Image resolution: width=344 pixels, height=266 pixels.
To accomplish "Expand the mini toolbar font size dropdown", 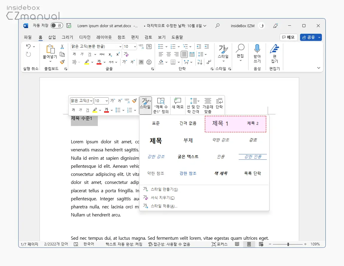I will pos(106,101).
